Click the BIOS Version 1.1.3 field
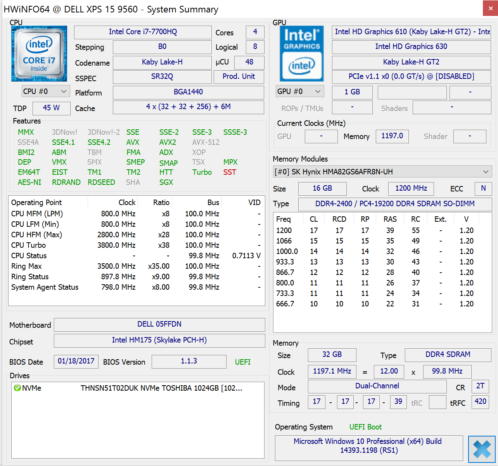This screenshot has height=466, width=498. (x=189, y=361)
